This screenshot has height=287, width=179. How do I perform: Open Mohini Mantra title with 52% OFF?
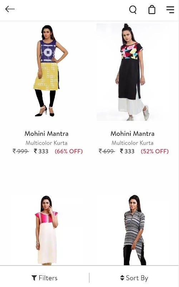click(x=133, y=133)
